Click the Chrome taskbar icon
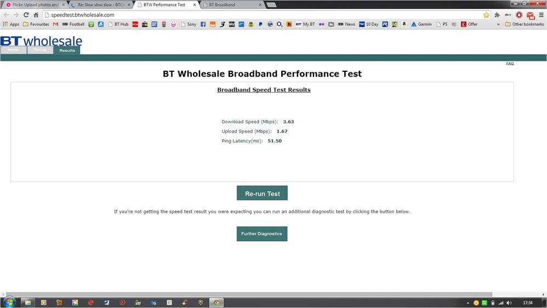The image size is (547, 308). coord(216,303)
